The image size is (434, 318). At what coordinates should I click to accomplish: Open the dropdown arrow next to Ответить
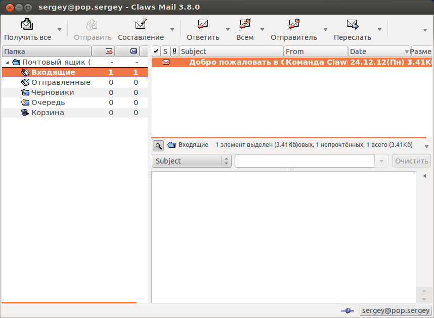point(228,30)
